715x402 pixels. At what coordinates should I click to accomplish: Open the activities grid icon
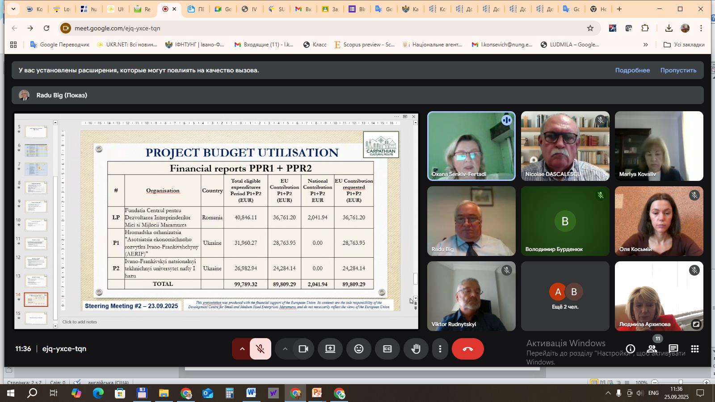tap(695, 349)
